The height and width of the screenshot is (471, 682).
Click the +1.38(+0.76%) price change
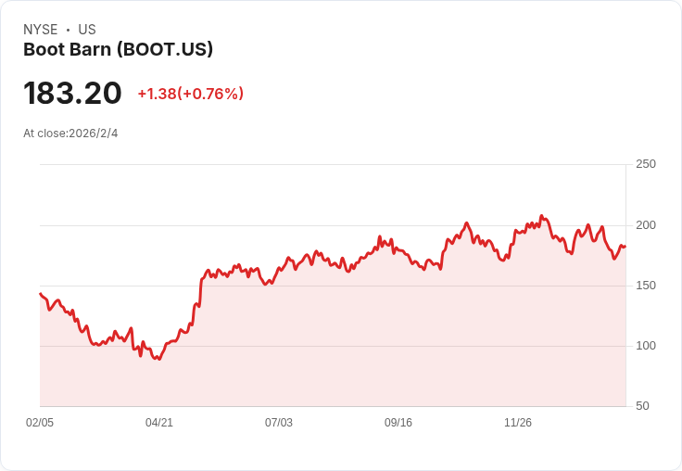[x=190, y=94]
